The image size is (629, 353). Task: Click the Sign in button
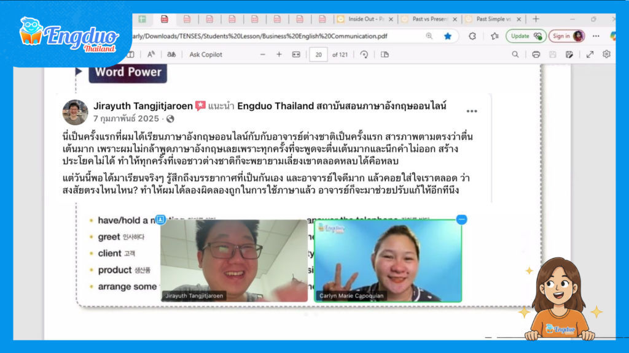566,36
